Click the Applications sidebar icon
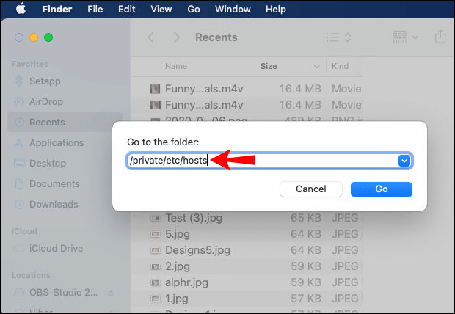The width and height of the screenshot is (455, 314). click(19, 142)
